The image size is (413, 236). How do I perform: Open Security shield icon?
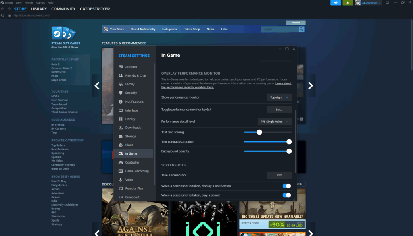(120, 93)
